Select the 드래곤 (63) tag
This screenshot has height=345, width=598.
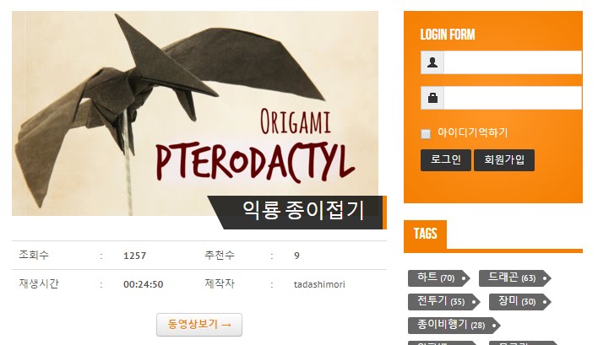[x=514, y=278]
